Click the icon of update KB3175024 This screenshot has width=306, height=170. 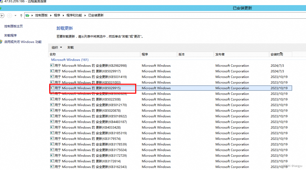[52, 150]
